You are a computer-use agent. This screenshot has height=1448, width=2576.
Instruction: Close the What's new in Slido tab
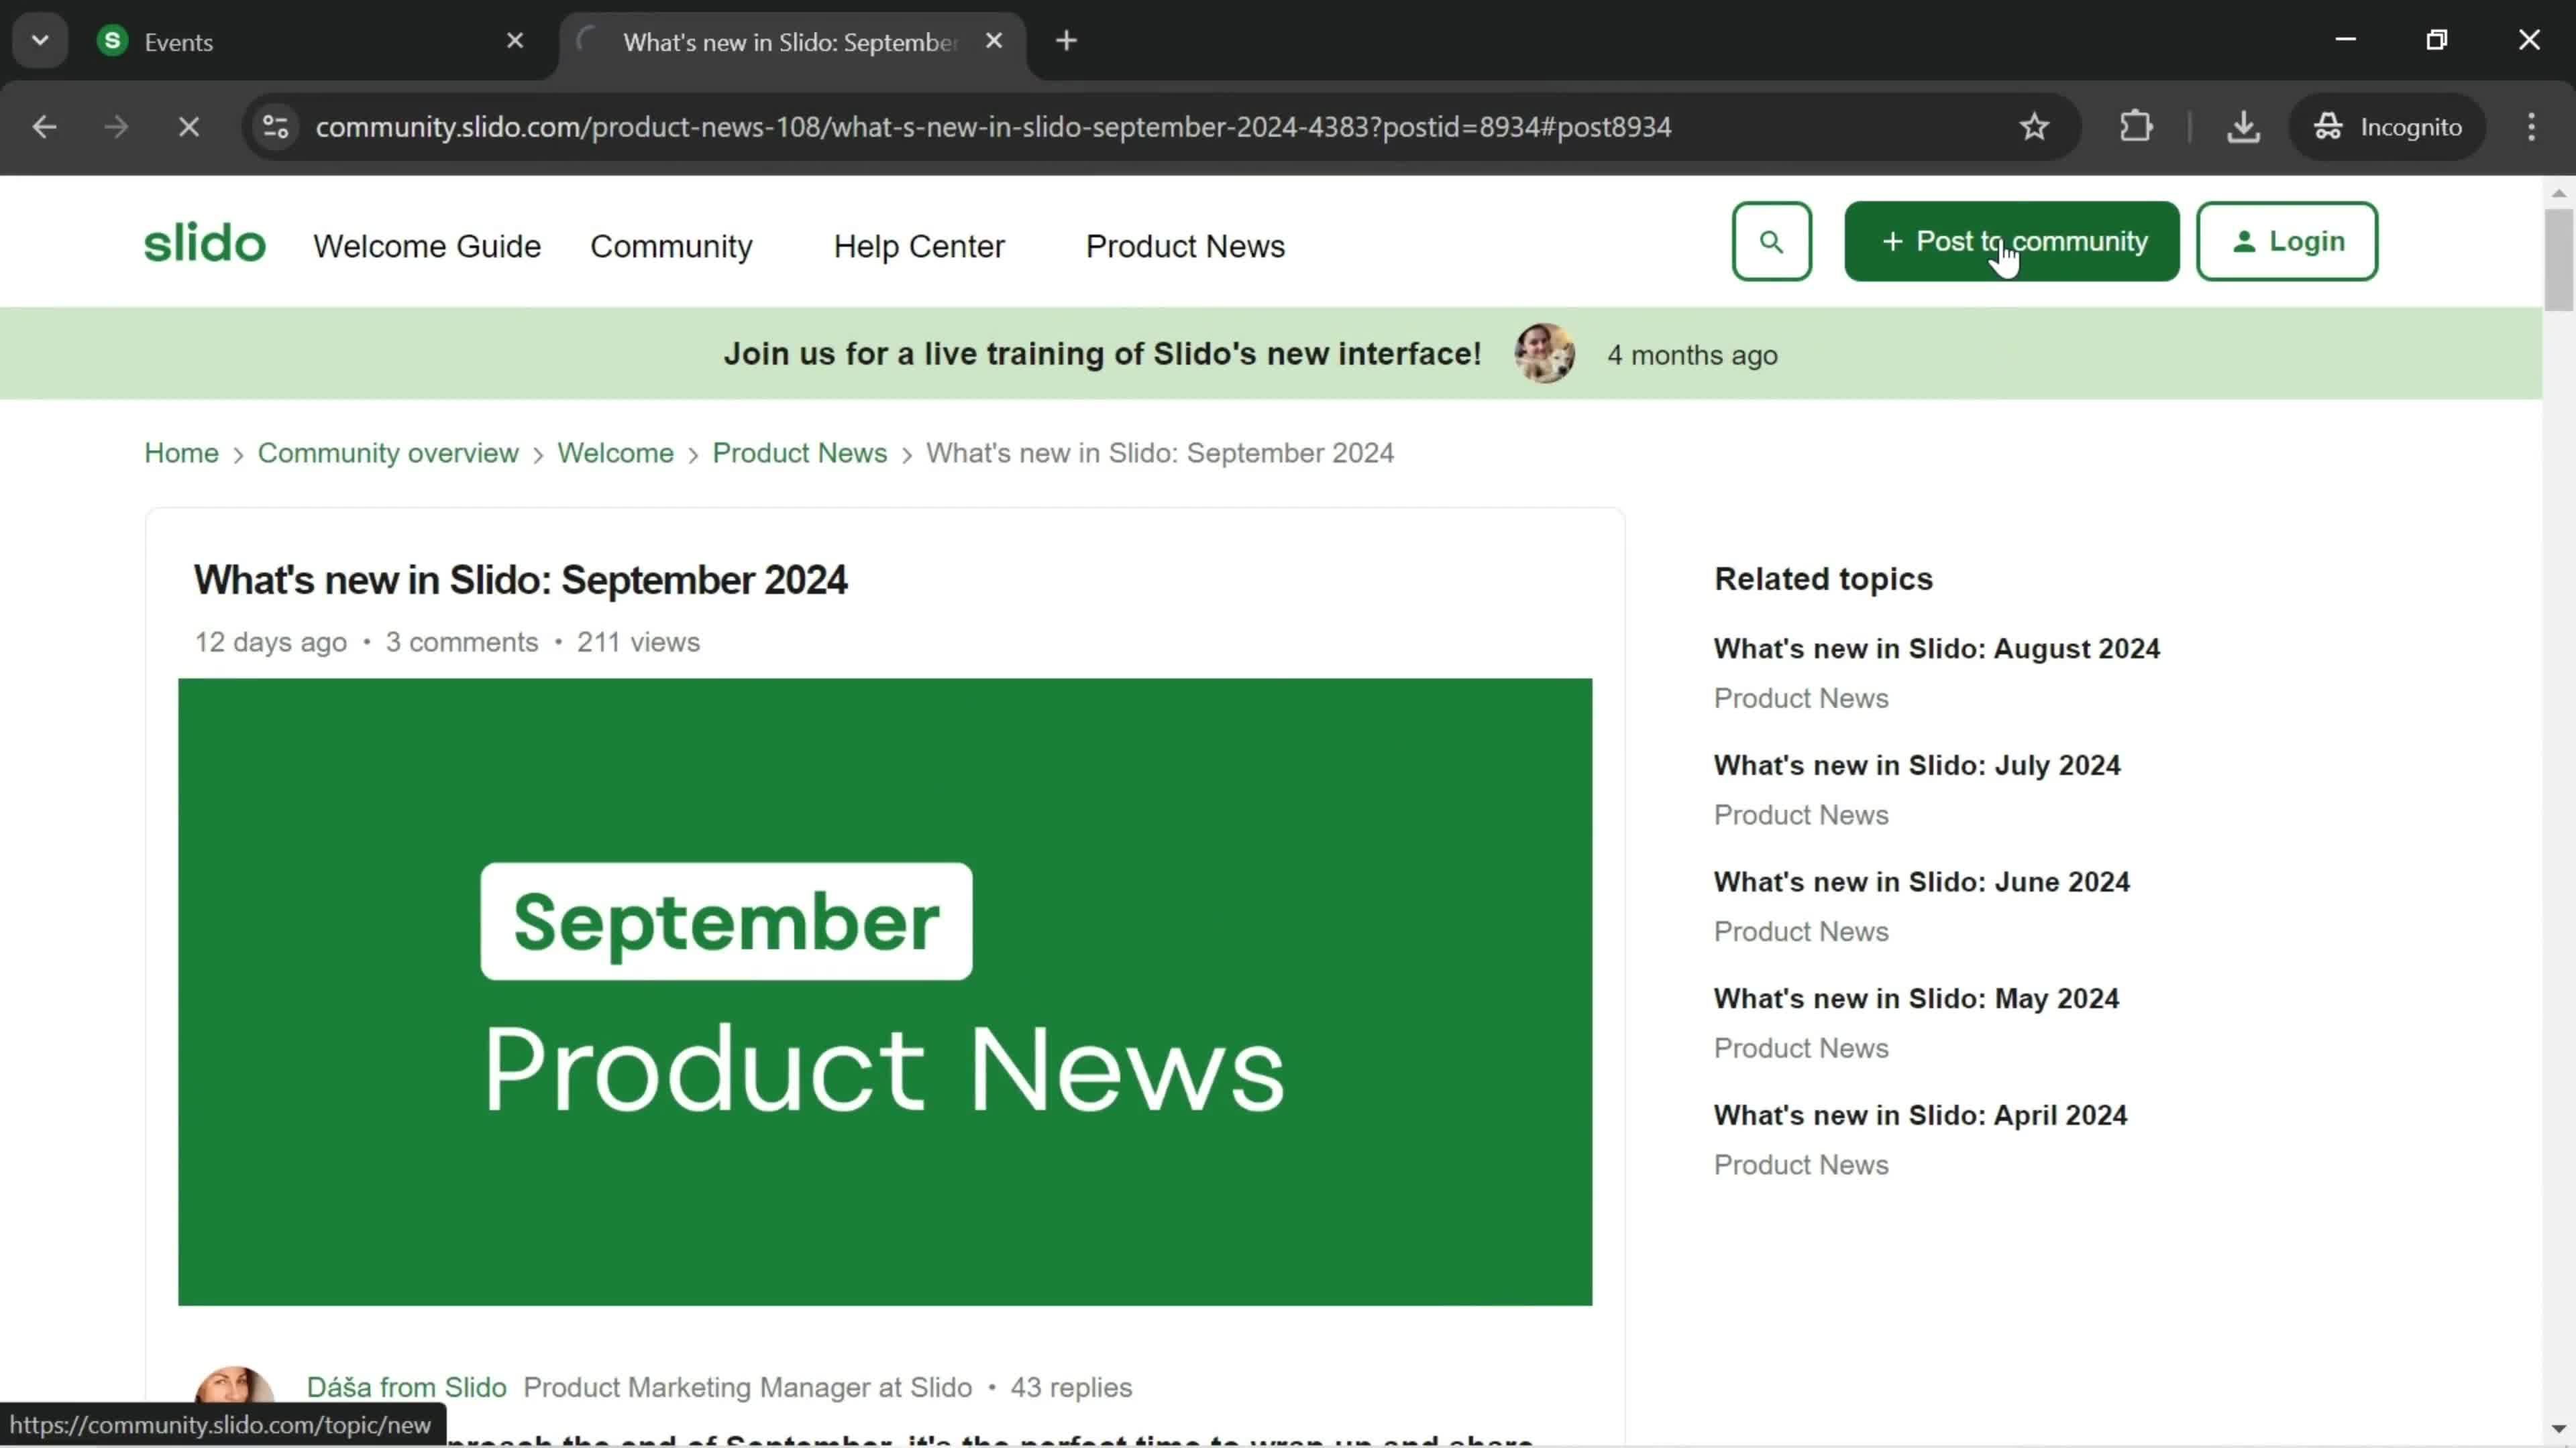(x=994, y=41)
